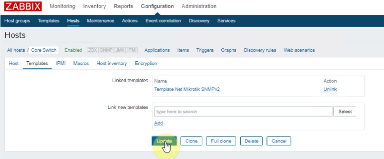The image size is (384, 159).
Task: Select the IPMI tab
Action: coord(60,64)
